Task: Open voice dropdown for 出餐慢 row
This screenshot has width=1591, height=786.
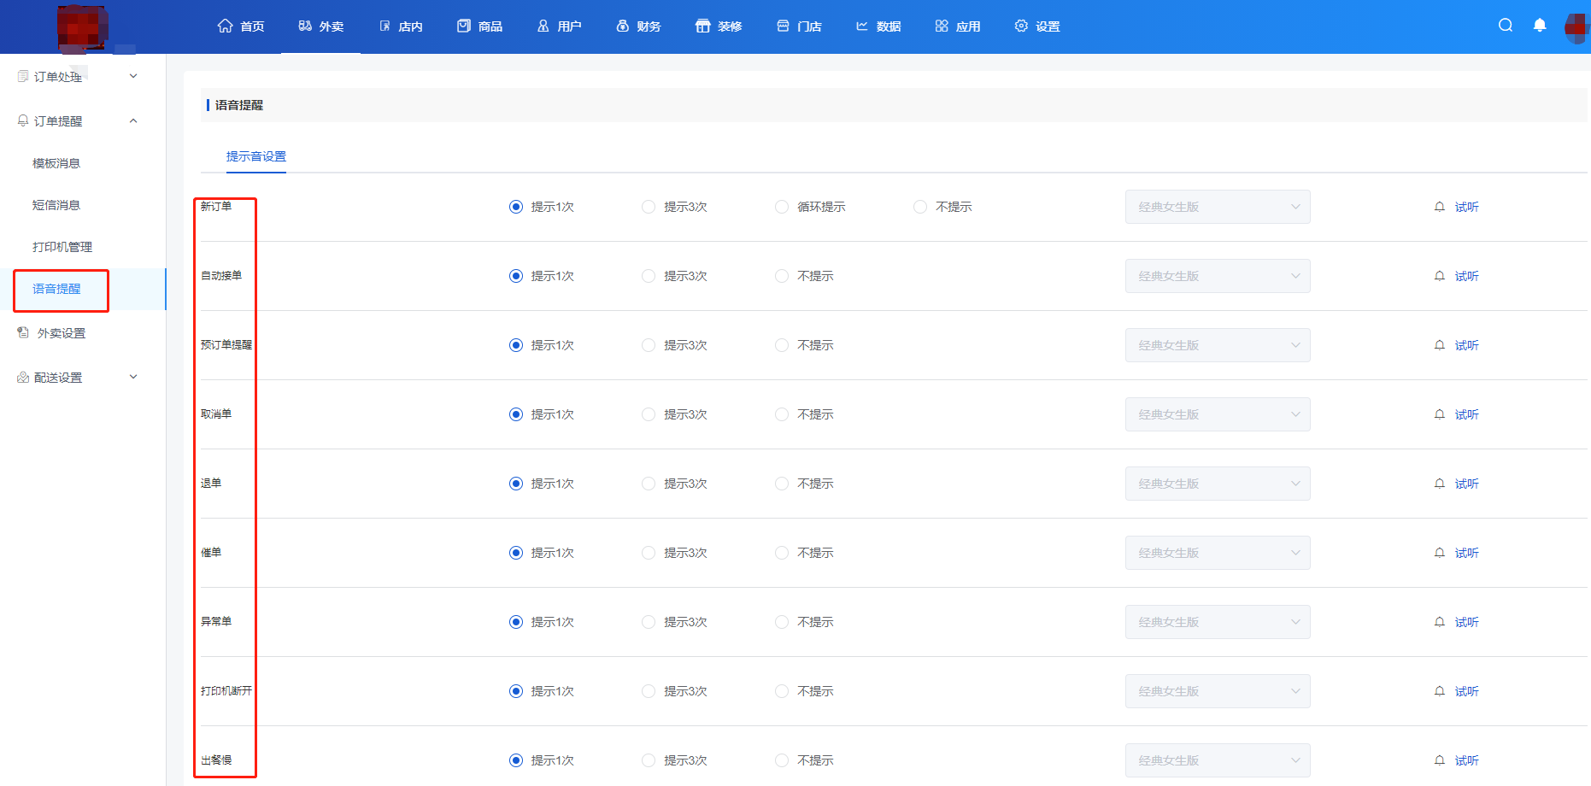Action: [x=1218, y=760]
